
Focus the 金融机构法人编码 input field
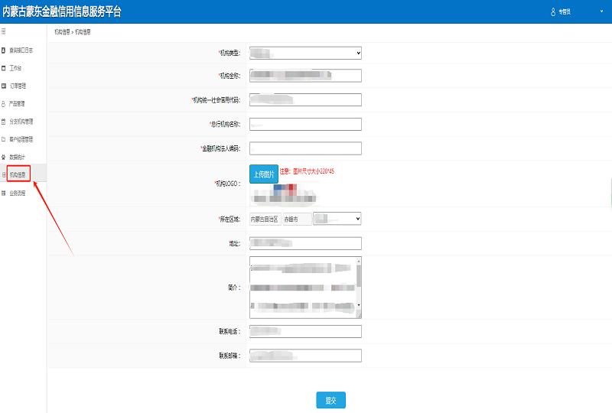coord(305,148)
